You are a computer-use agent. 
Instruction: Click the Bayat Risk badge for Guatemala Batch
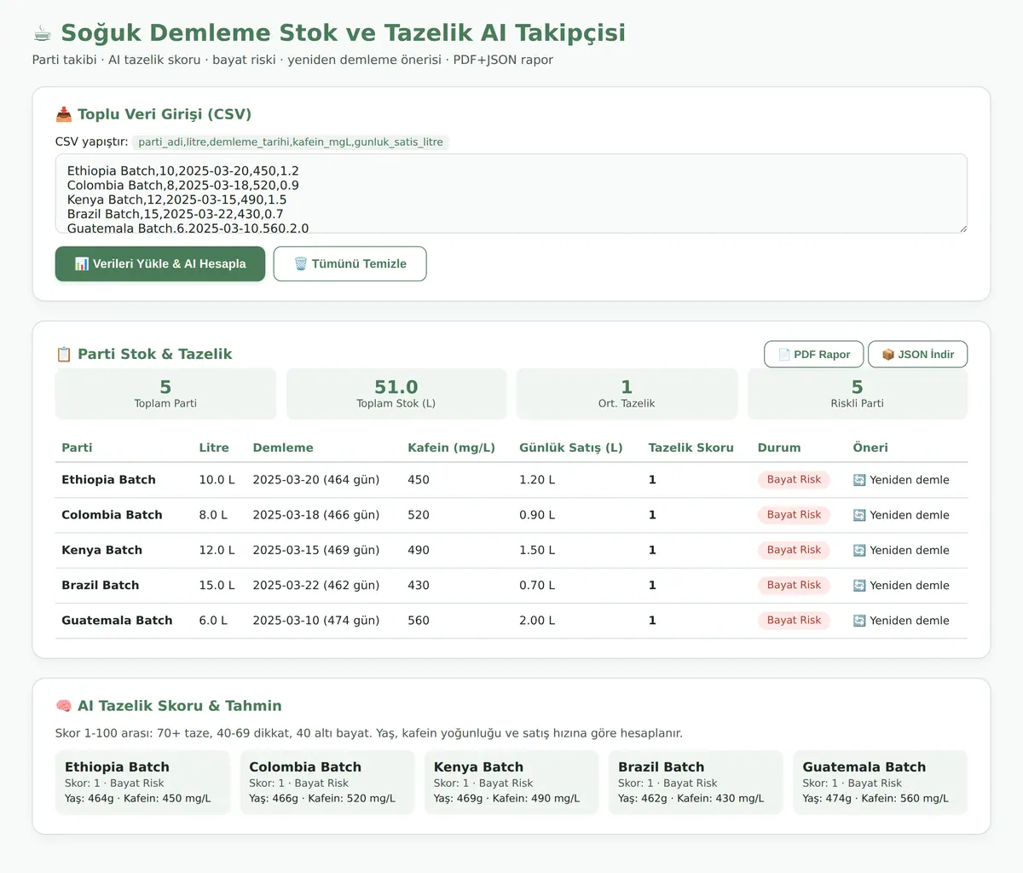[794, 621]
